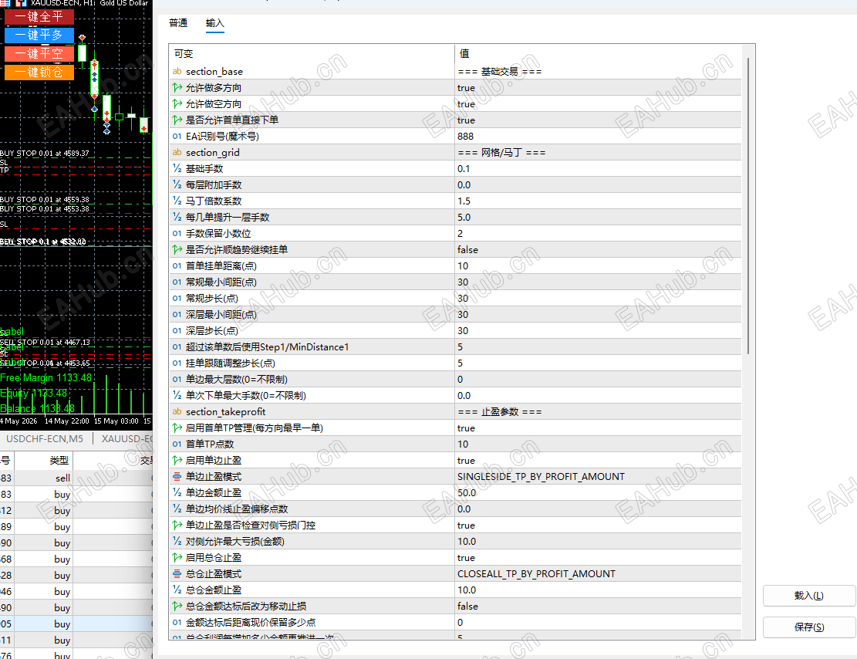Click the 一键平空 orange-red chart button
The image size is (857, 659).
[39, 54]
